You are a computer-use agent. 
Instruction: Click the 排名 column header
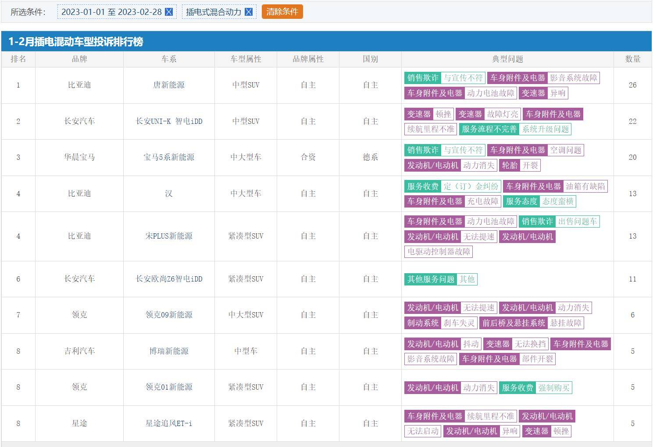pos(18,59)
